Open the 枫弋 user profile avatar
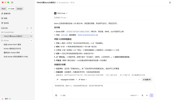 pos(3,98)
